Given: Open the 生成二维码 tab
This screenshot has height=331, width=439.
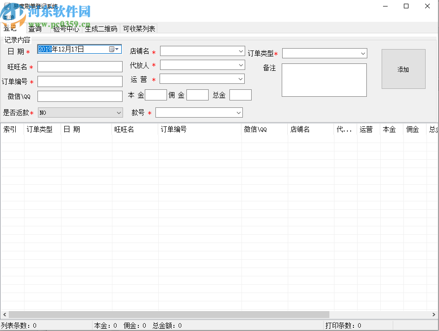Looking at the screenshot, I should click(101, 29).
